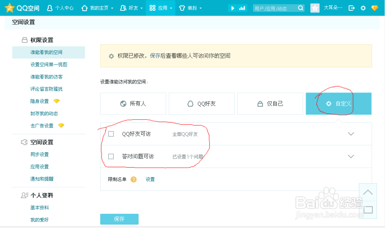Viewport: 385px width, 228px height.
Task: Click the diamond icon beside 去广告设置
Action: point(61,126)
